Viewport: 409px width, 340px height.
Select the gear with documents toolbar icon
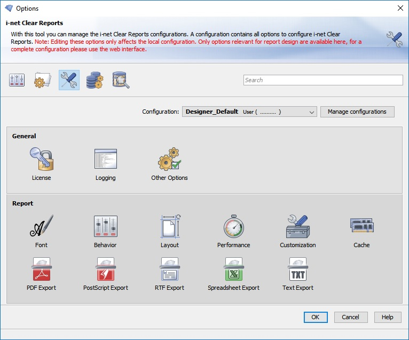pos(43,80)
